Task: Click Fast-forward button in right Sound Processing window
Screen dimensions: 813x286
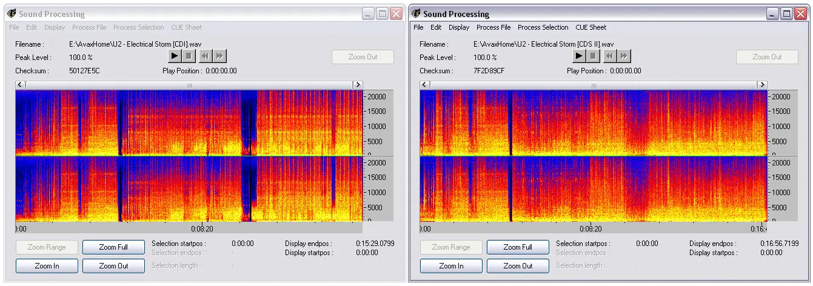Action: pyautogui.click(x=624, y=56)
